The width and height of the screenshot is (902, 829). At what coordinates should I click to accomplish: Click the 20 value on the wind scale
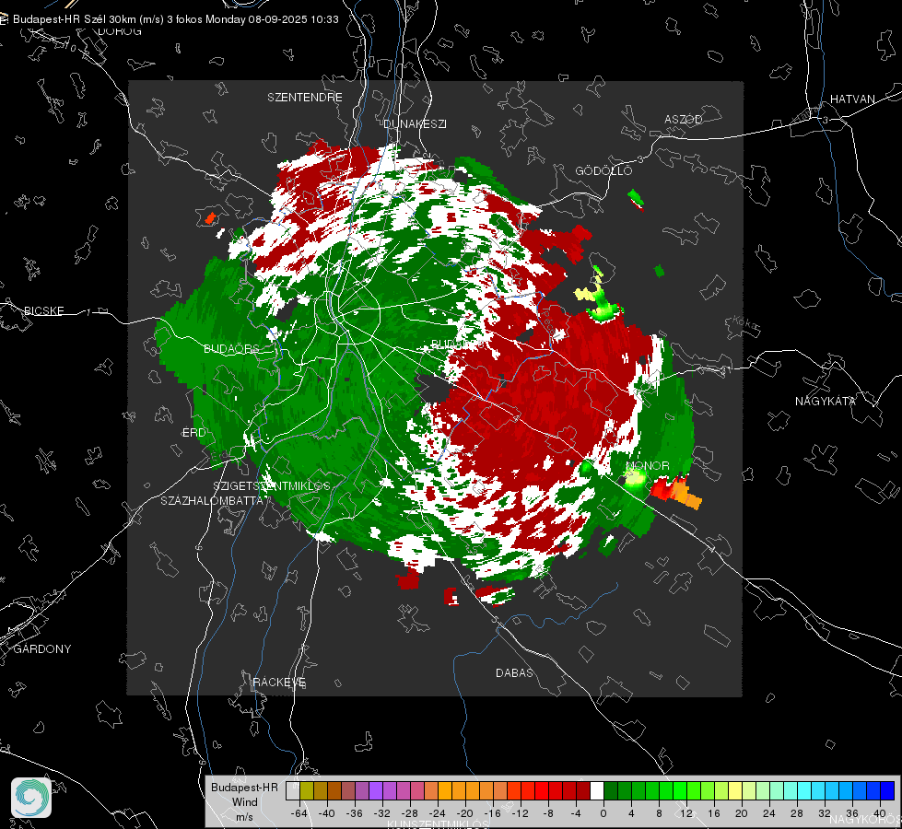pyautogui.click(x=742, y=813)
